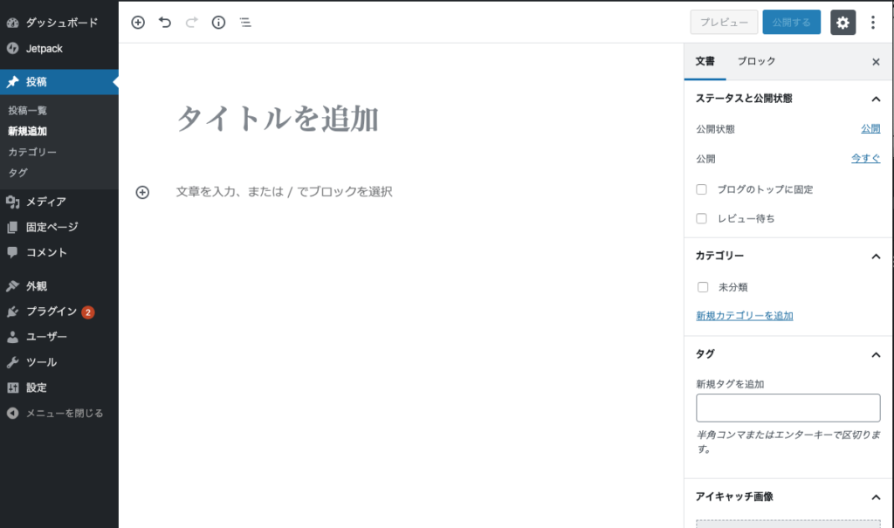Close the settings sidebar with X
The width and height of the screenshot is (894, 528).
click(x=876, y=62)
